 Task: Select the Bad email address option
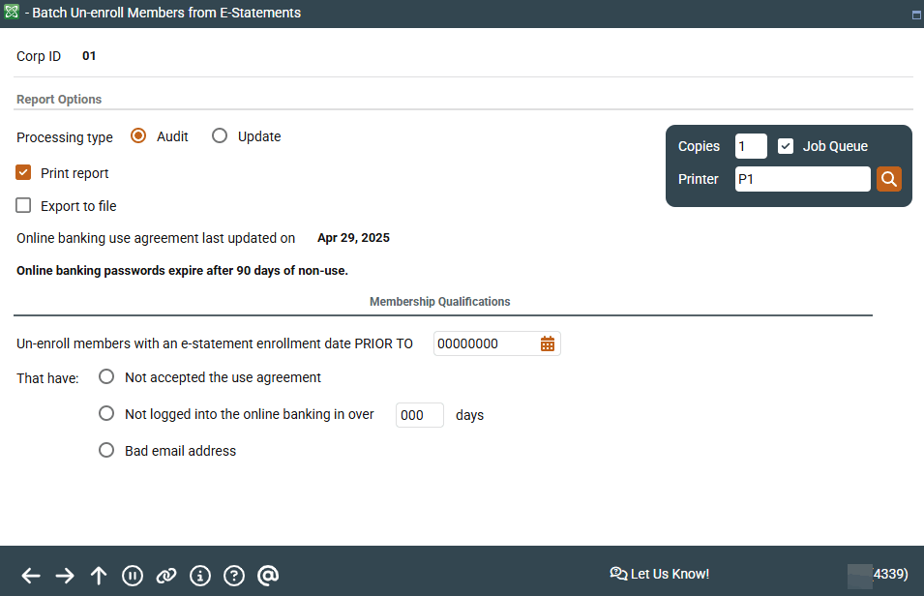tap(106, 450)
